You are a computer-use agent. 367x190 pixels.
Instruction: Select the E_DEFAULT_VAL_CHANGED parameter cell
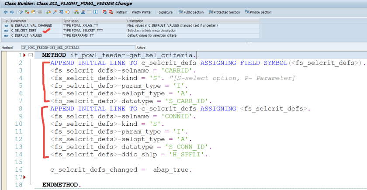coord(37,25)
